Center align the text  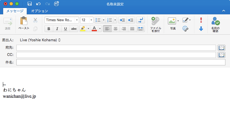(116, 29)
